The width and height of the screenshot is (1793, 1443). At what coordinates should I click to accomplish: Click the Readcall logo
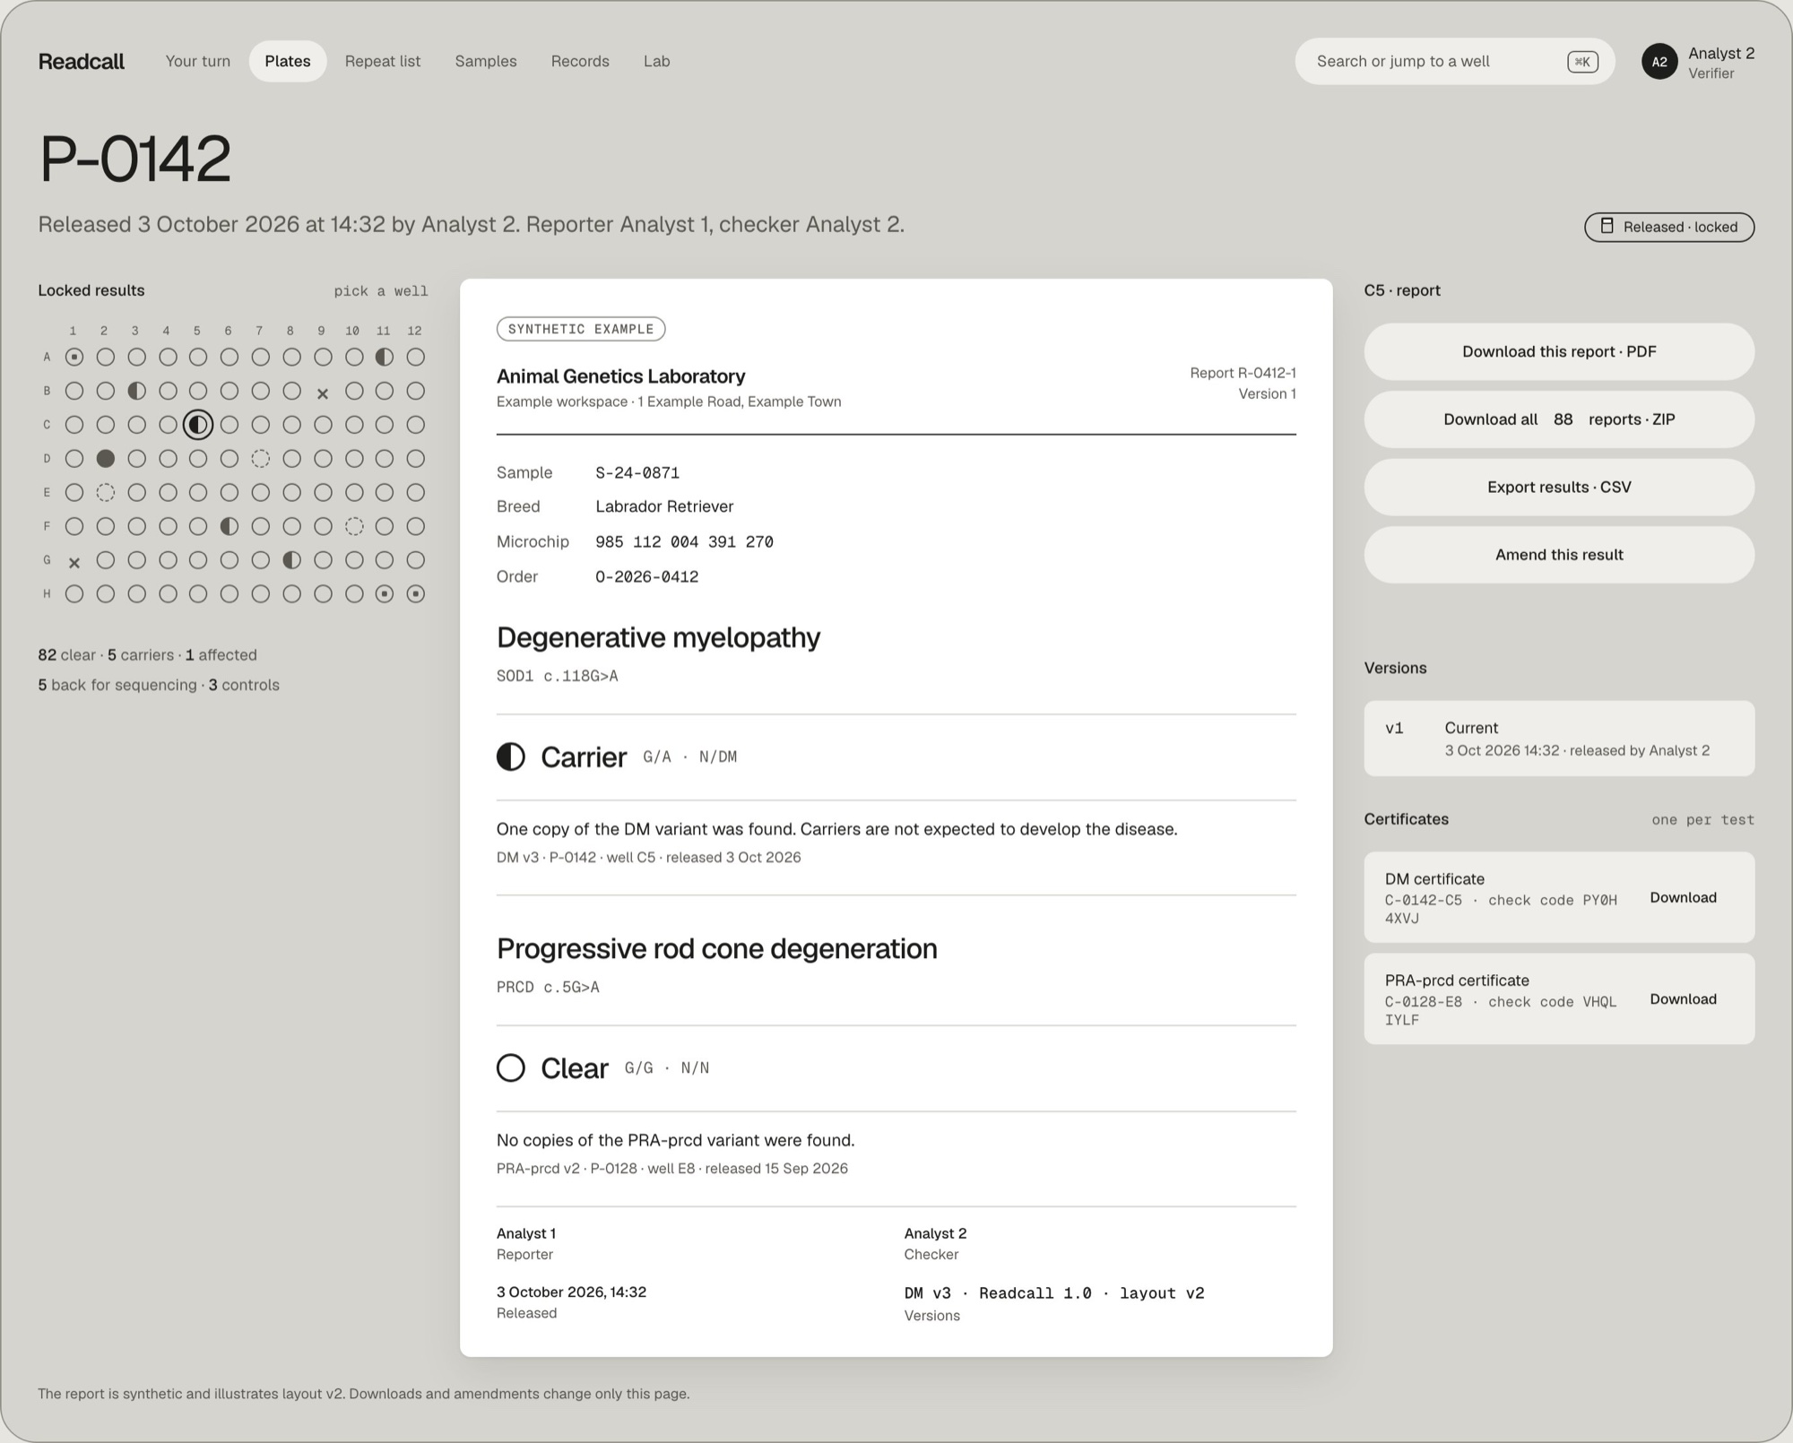[x=81, y=61]
